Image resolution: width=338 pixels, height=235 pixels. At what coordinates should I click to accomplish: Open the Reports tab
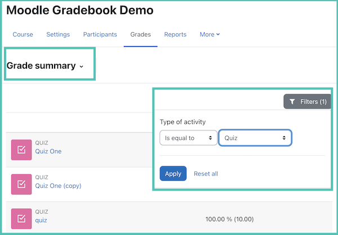pos(175,34)
